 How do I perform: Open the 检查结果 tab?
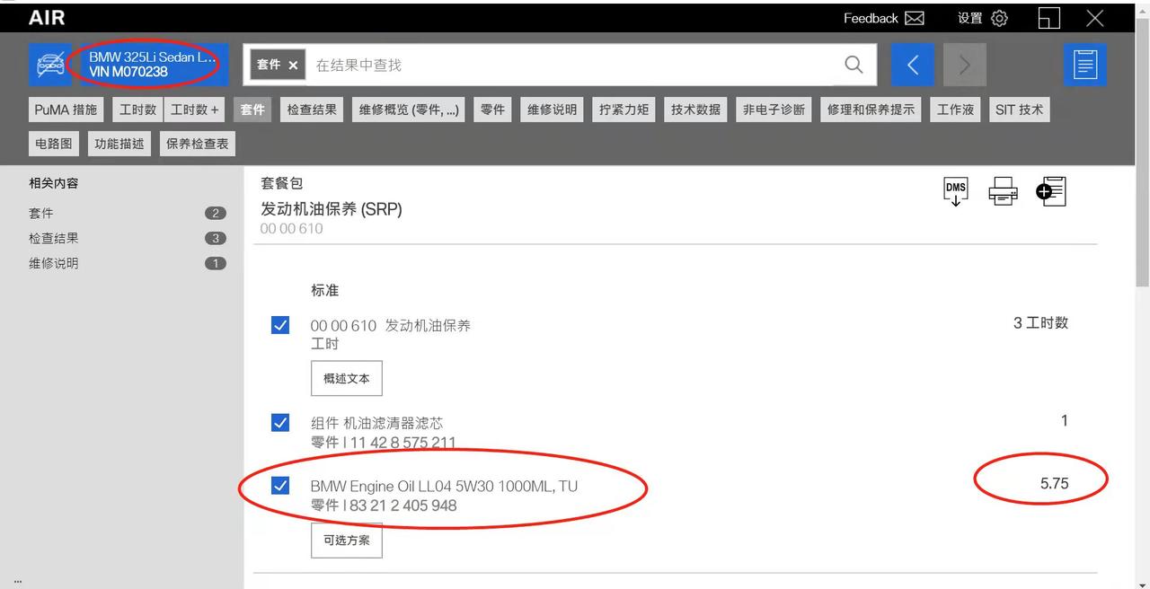(x=312, y=110)
